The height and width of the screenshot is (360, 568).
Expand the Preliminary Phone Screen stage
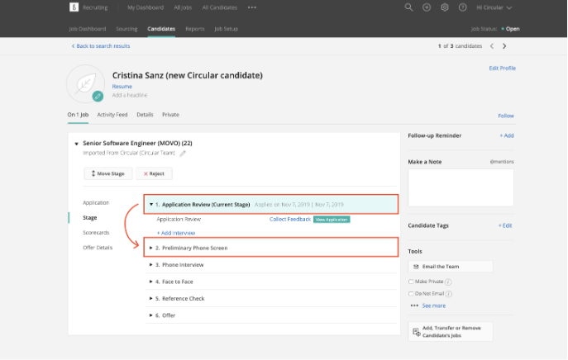[x=151, y=248]
